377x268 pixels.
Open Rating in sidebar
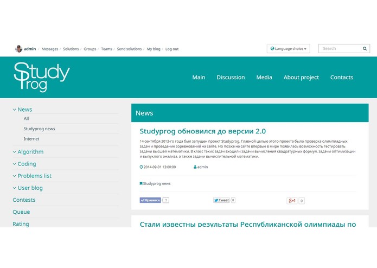point(21,224)
